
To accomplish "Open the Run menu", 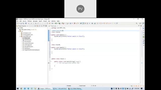I will pyautogui.click(x=49, y=21).
